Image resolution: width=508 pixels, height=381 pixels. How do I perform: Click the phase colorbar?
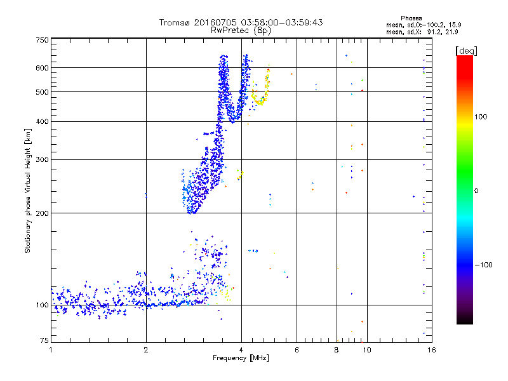[x=465, y=190]
